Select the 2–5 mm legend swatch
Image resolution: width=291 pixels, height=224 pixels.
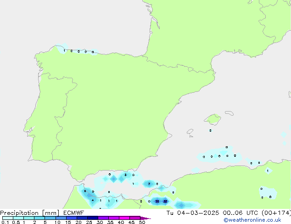(x=39, y=218)
